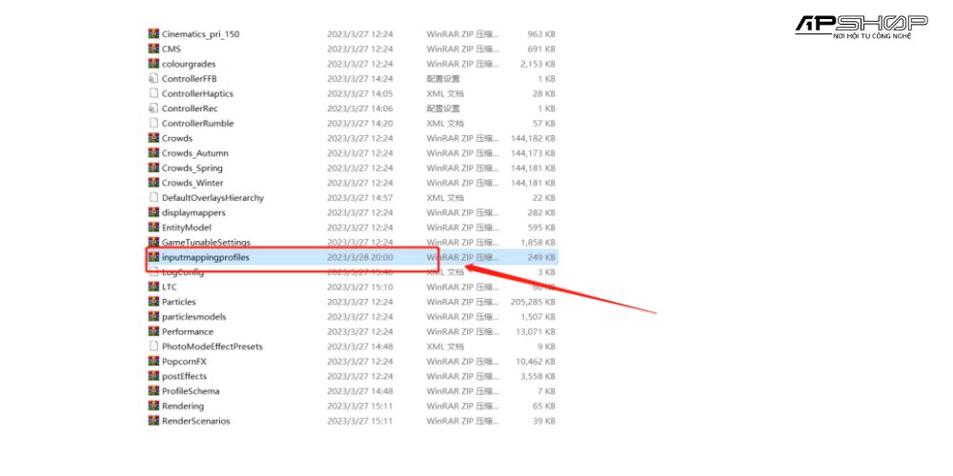Click the Particles archive icon
Image resolution: width=953 pixels, height=476 pixels.
pos(153,302)
